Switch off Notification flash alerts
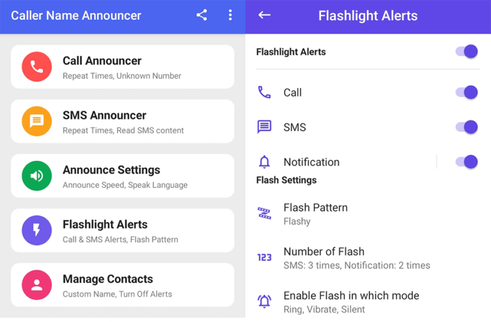 click(x=466, y=162)
